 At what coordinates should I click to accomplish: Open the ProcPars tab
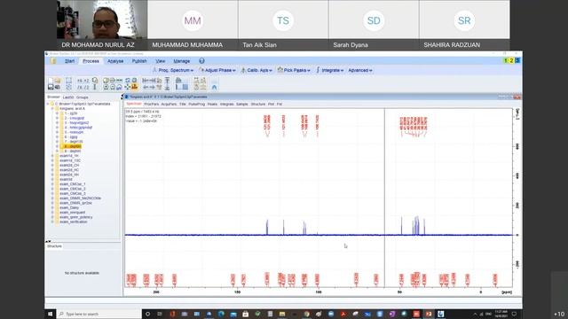tap(152, 105)
